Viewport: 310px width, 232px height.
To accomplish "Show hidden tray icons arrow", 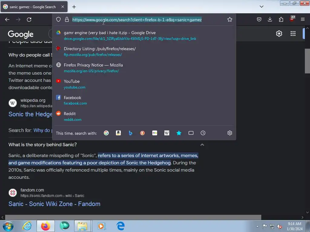I will (x=257, y=226).
